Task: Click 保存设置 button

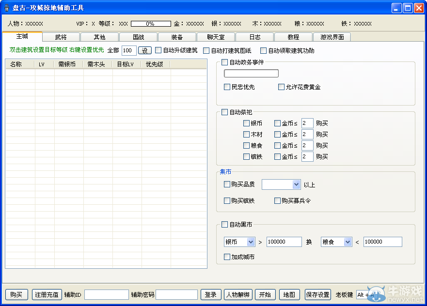Action: (x=318, y=294)
